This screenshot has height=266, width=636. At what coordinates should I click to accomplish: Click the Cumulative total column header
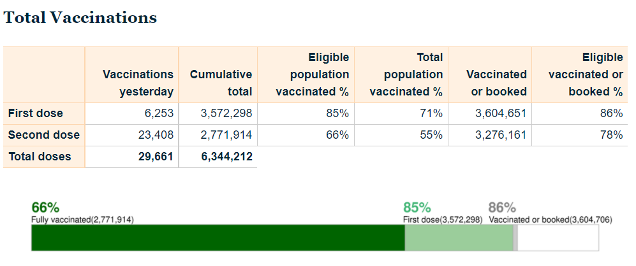coord(221,83)
